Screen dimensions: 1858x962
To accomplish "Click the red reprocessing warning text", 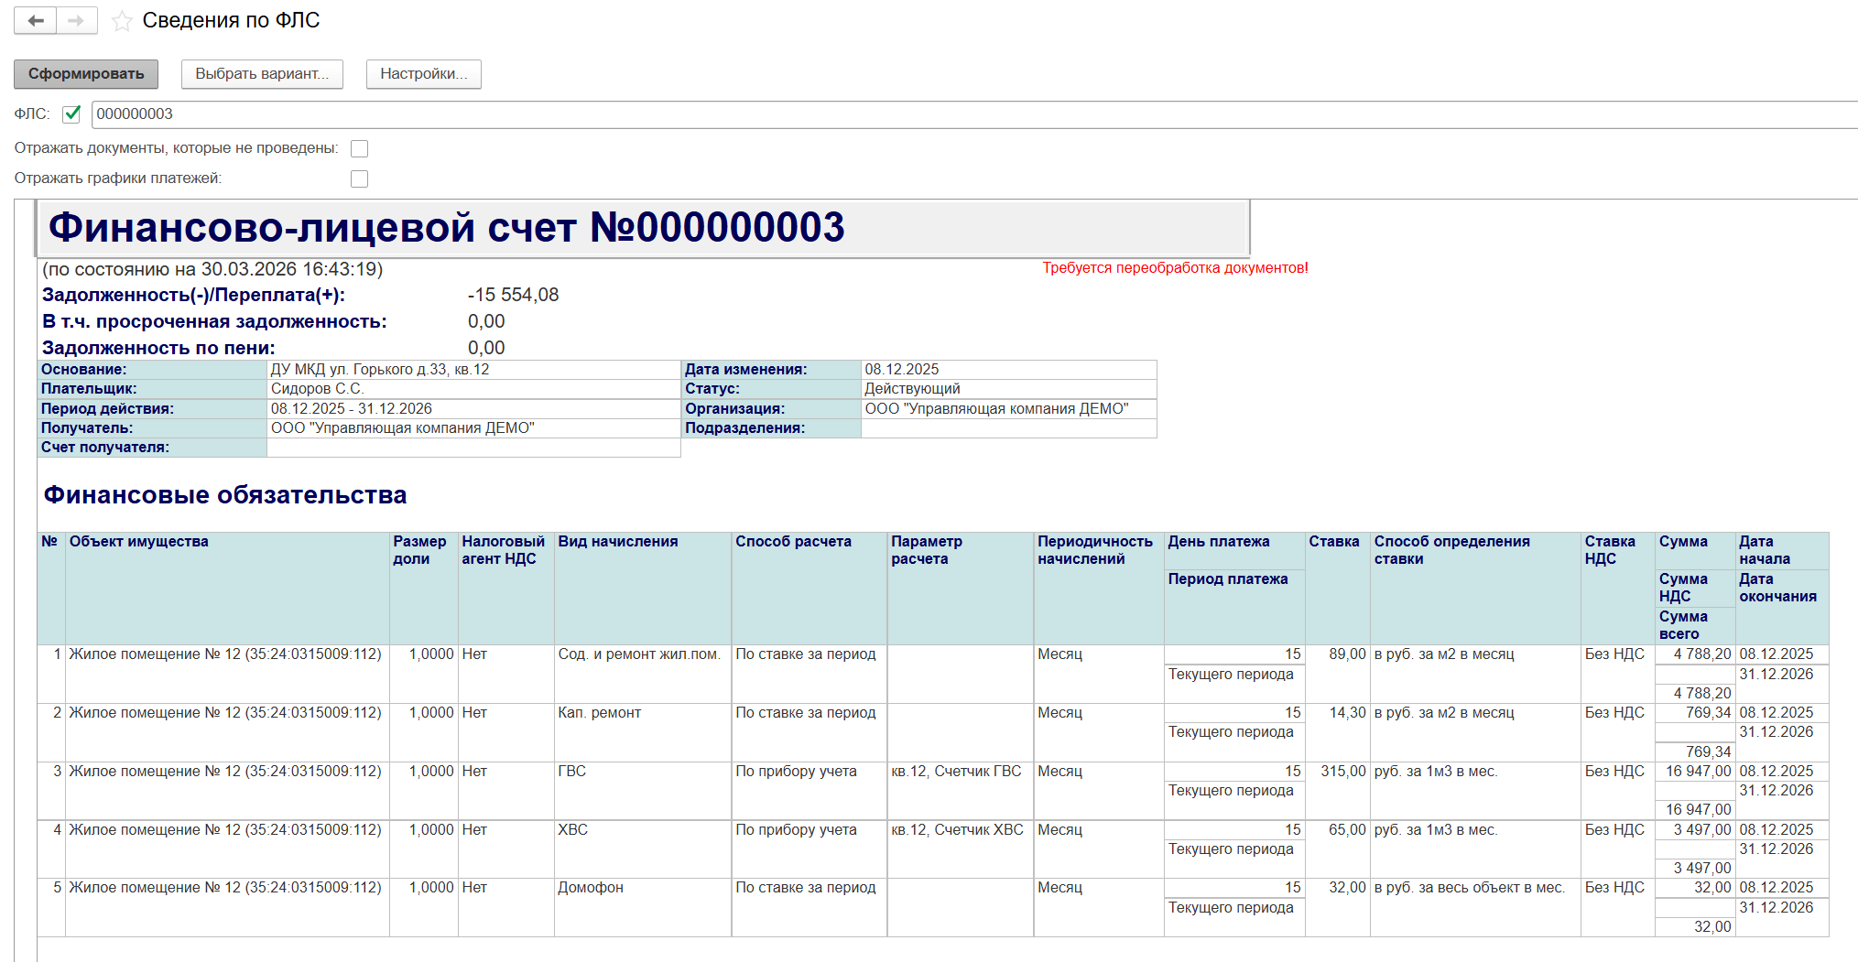I will [1175, 268].
